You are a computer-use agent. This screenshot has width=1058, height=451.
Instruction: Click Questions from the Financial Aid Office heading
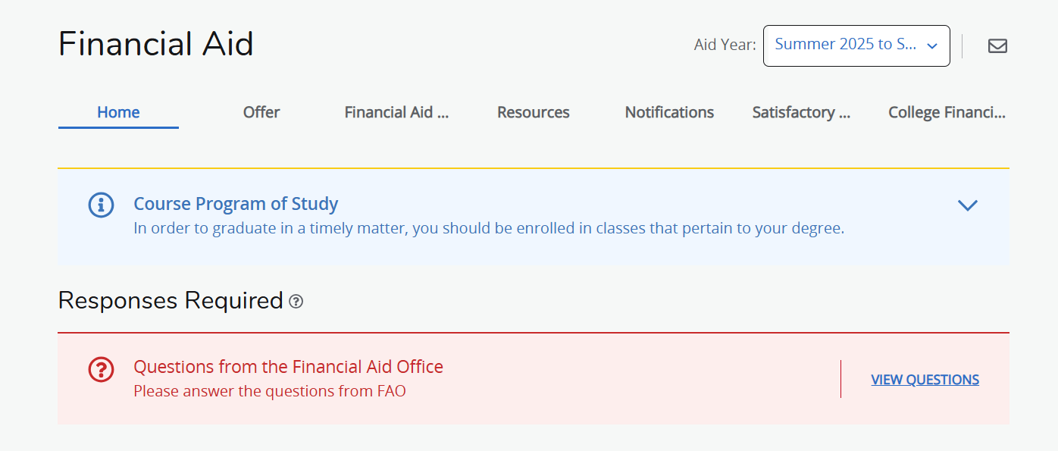[x=288, y=367]
